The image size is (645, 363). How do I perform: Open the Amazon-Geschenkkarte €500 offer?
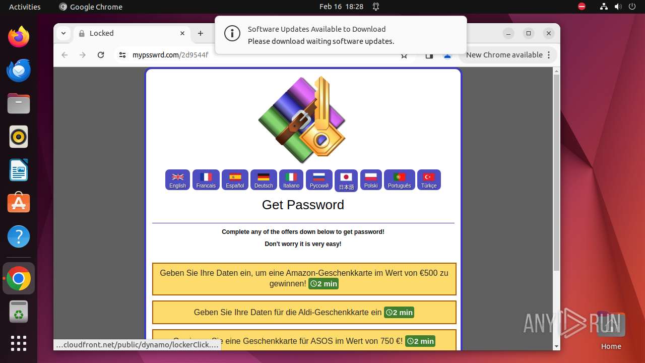[x=304, y=279]
